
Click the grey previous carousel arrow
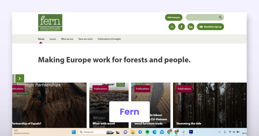(x=13, y=78)
